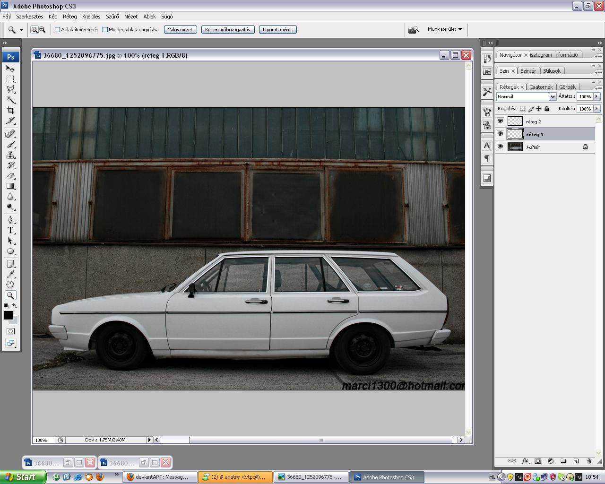Open Zoom tool preset picker arrow
The width and height of the screenshot is (605, 484).
21,30
